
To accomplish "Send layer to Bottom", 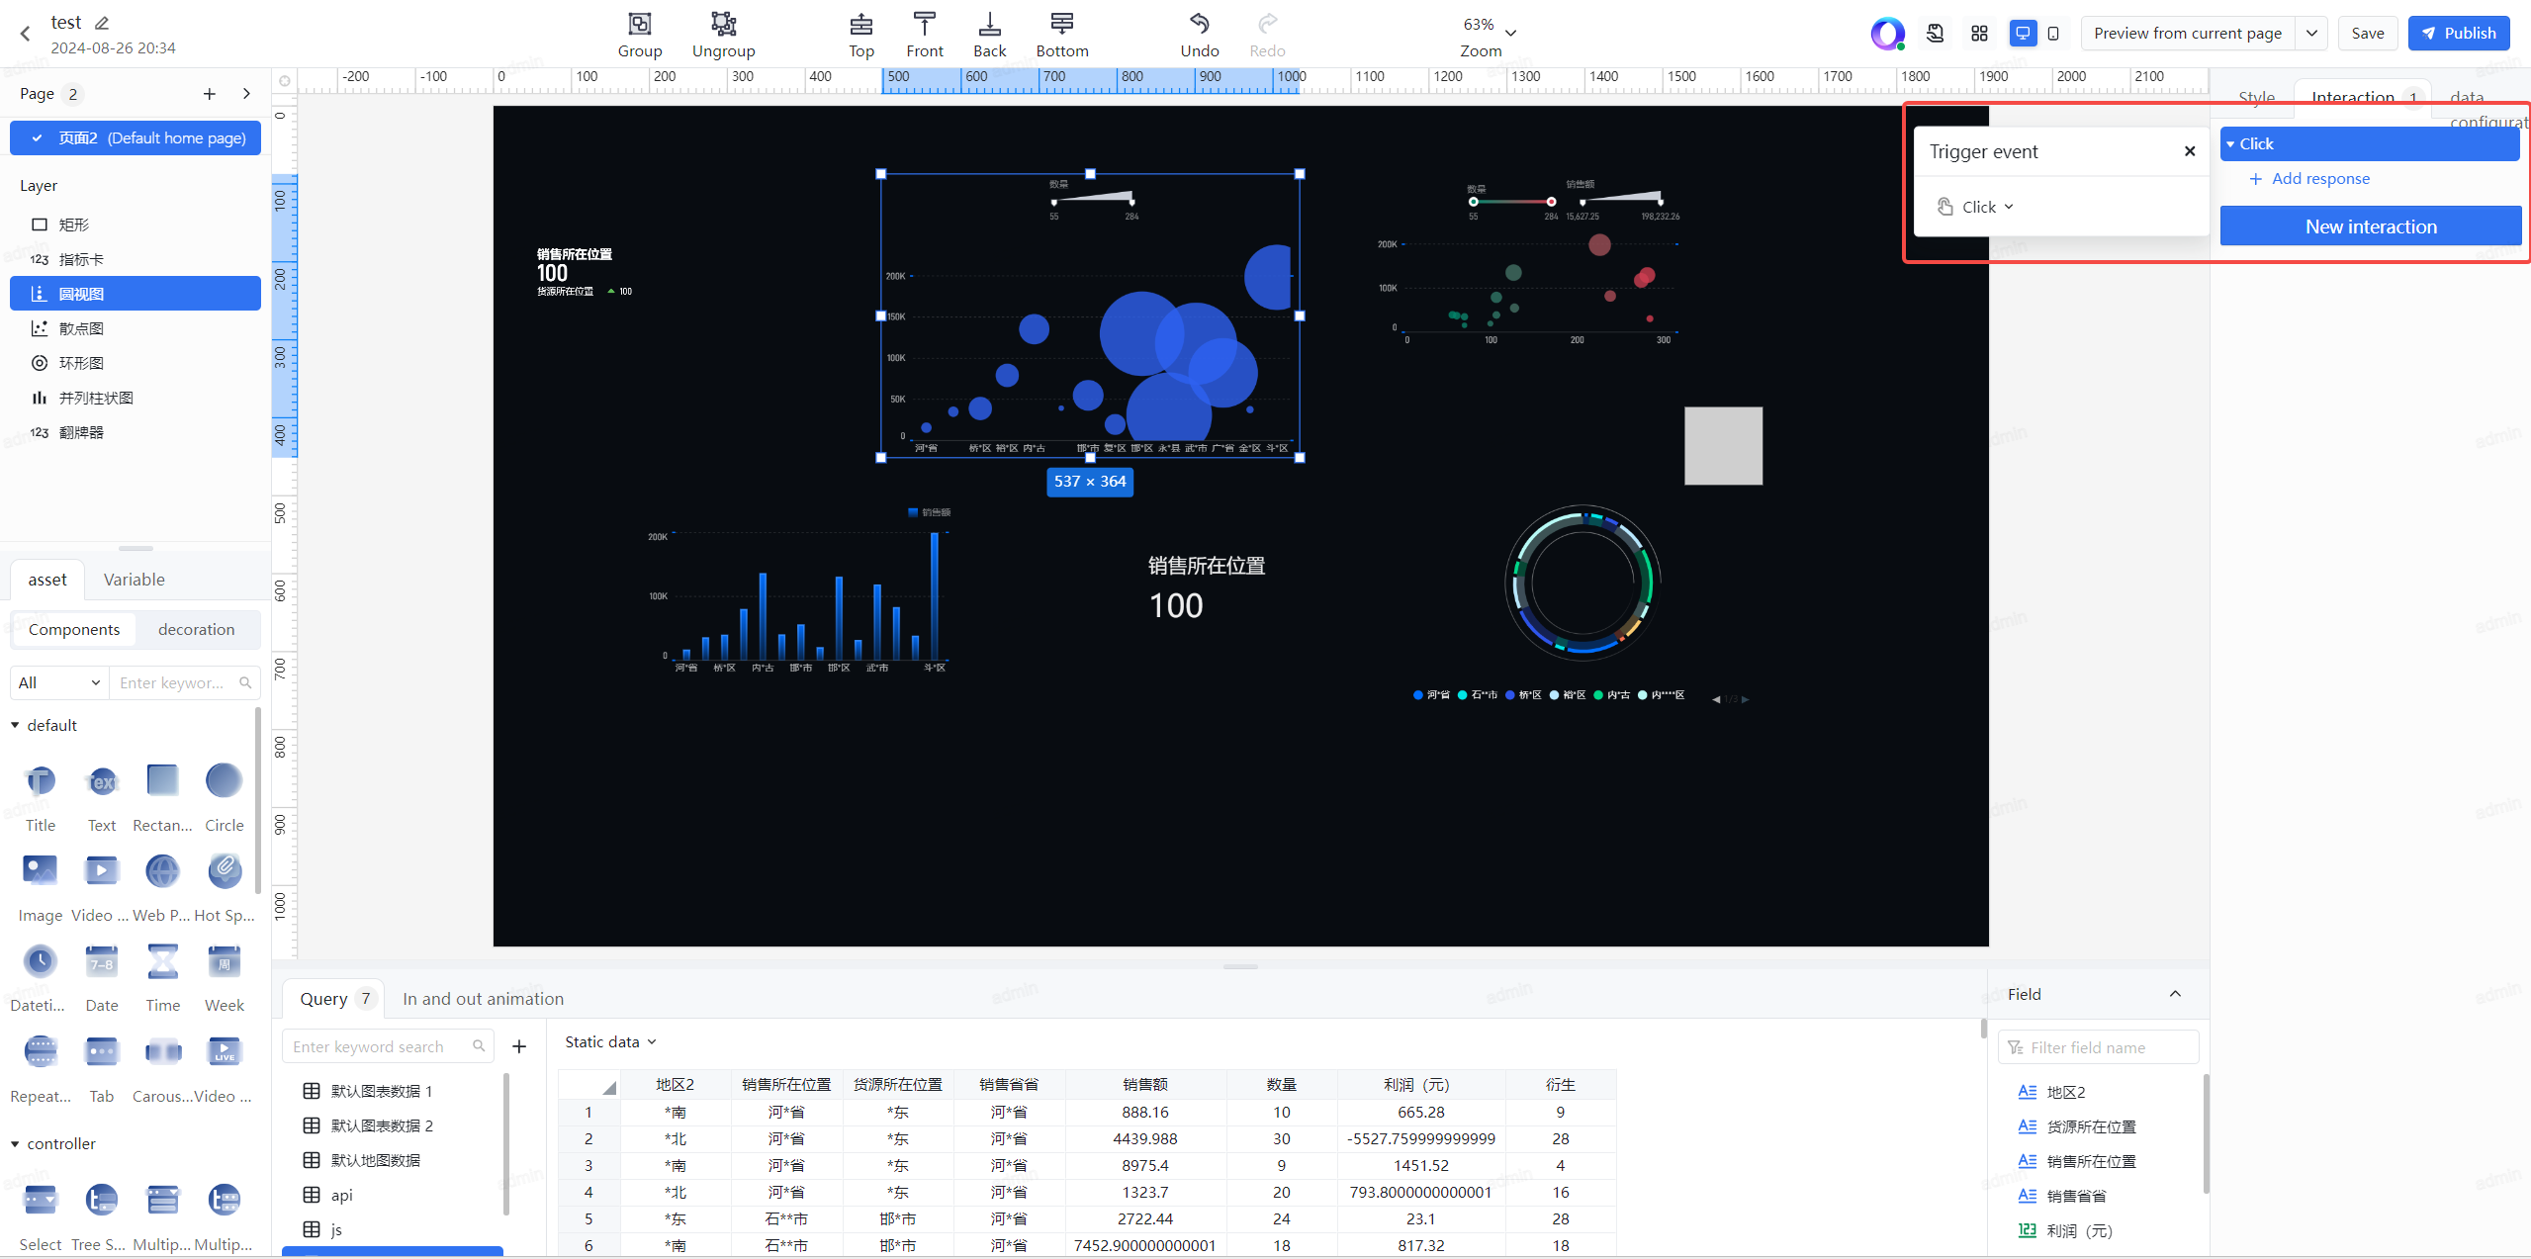I will click(1061, 23).
